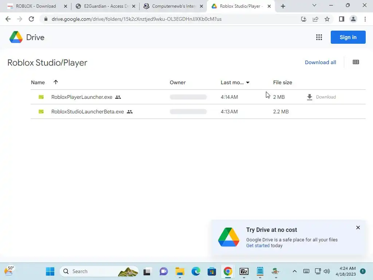Close the ROBLOX - Download tab
The width and height of the screenshot is (373, 280).
point(66,7)
